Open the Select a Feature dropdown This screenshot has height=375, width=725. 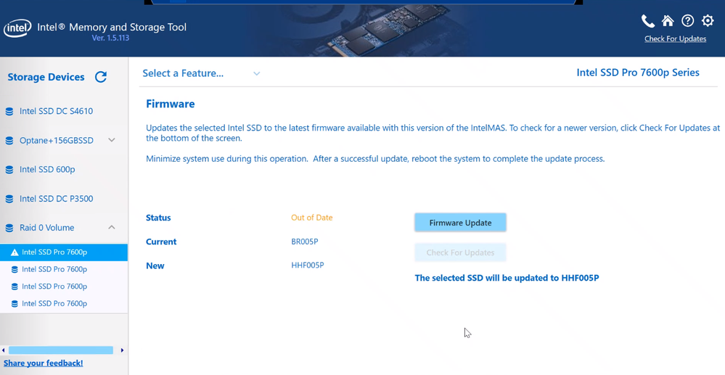coord(201,73)
